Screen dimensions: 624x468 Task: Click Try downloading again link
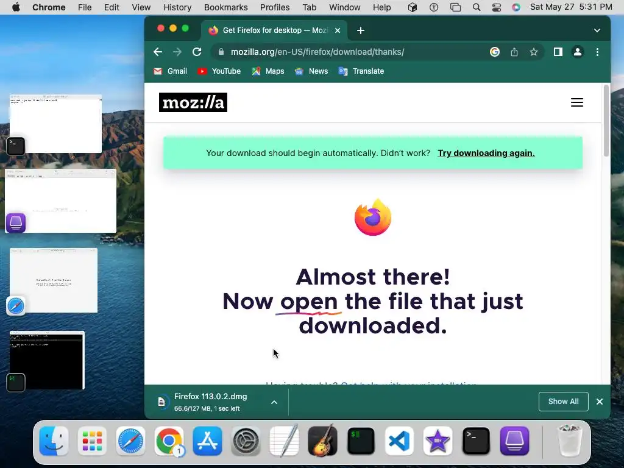point(486,153)
